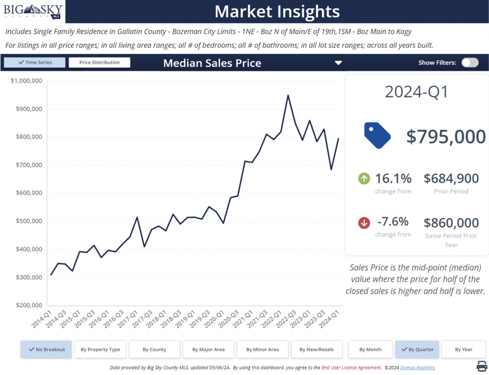This screenshot has width=489, height=375.
Task: Group the chart By Month
Action: 371,350
